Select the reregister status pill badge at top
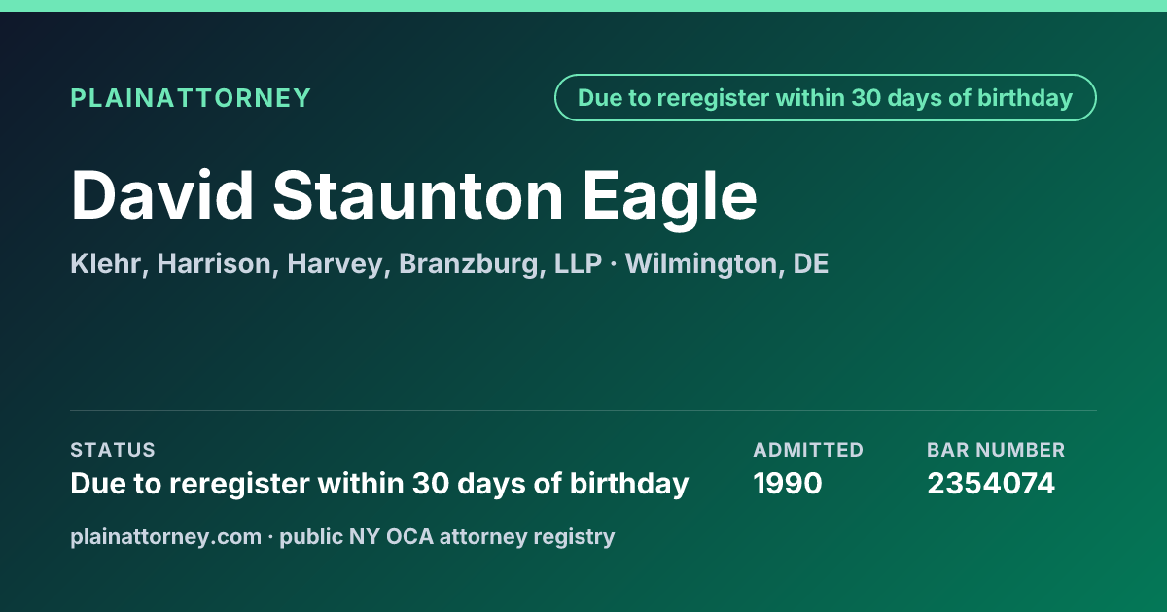The height and width of the screenshot is (612, 1167). [x=825, y=98]
